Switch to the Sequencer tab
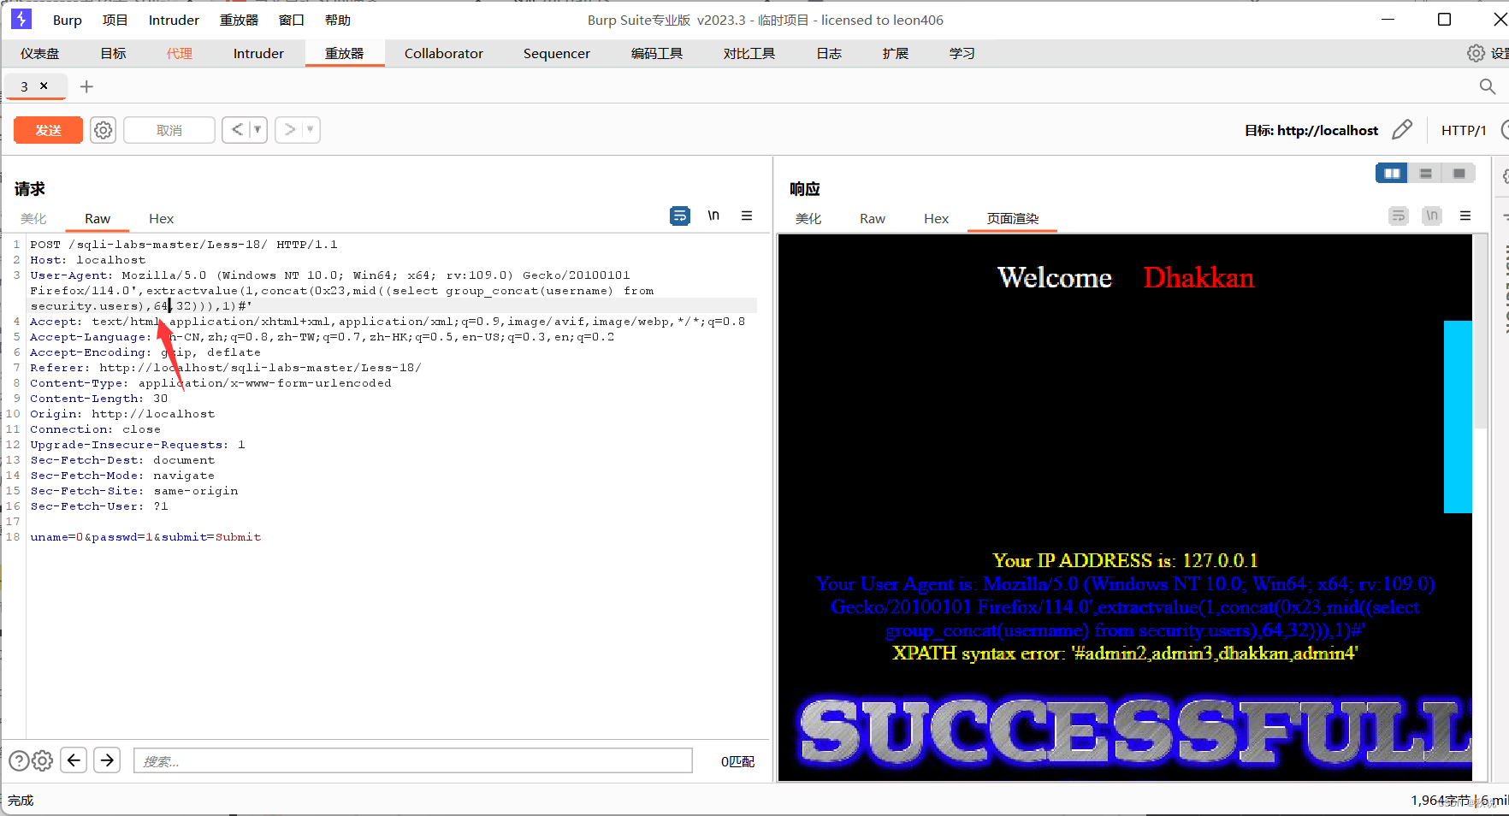Viewport: 1509px width, 816px height. [x=557, y=53]
